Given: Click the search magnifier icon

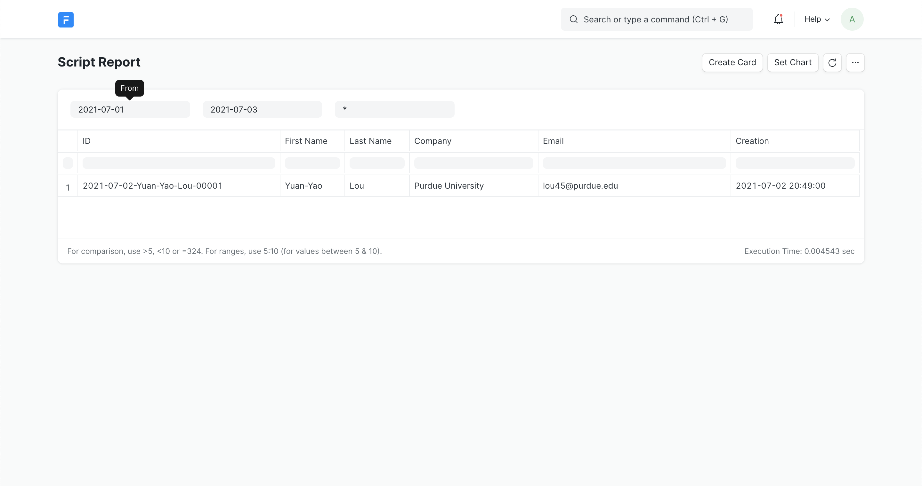Looking at the screenshot, I should click(x=573, y=19).
